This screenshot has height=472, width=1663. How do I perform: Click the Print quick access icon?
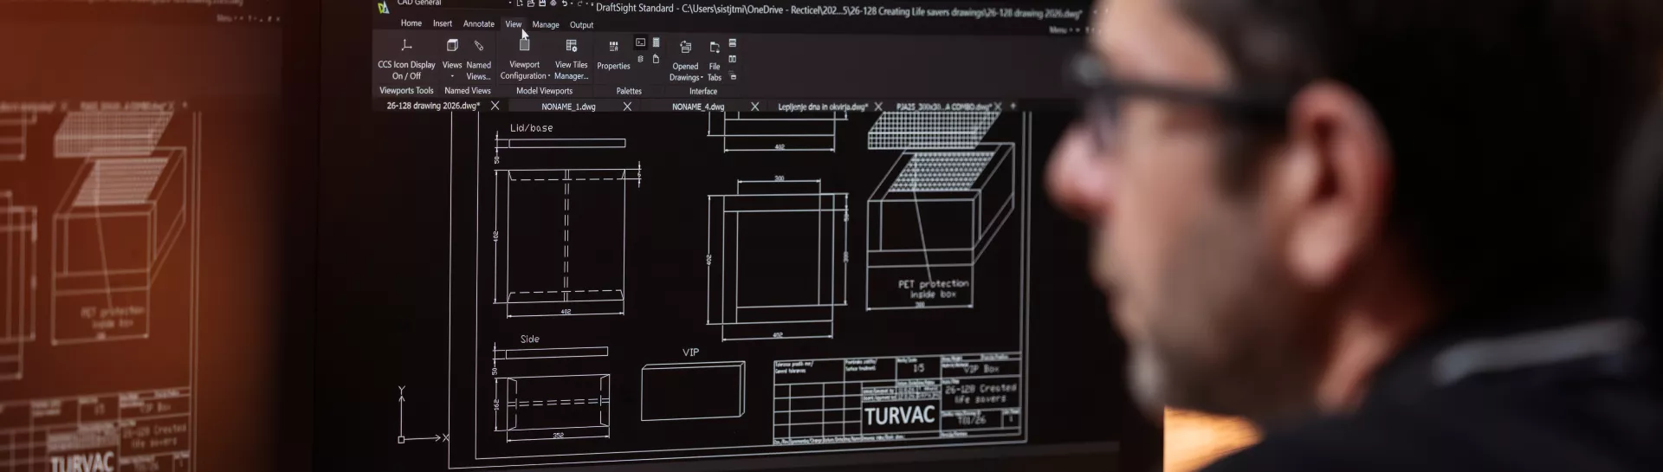(x=553, y=3)
